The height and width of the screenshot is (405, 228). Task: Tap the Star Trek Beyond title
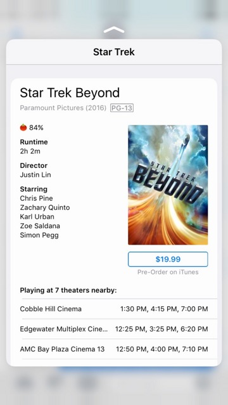click(x=70, y=93)
